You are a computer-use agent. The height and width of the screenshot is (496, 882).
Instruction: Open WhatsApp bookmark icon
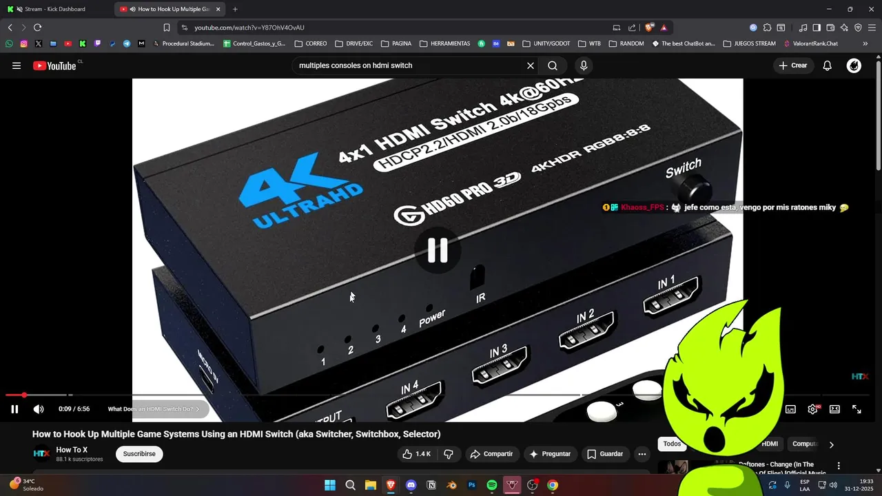[x=9, y=43]
